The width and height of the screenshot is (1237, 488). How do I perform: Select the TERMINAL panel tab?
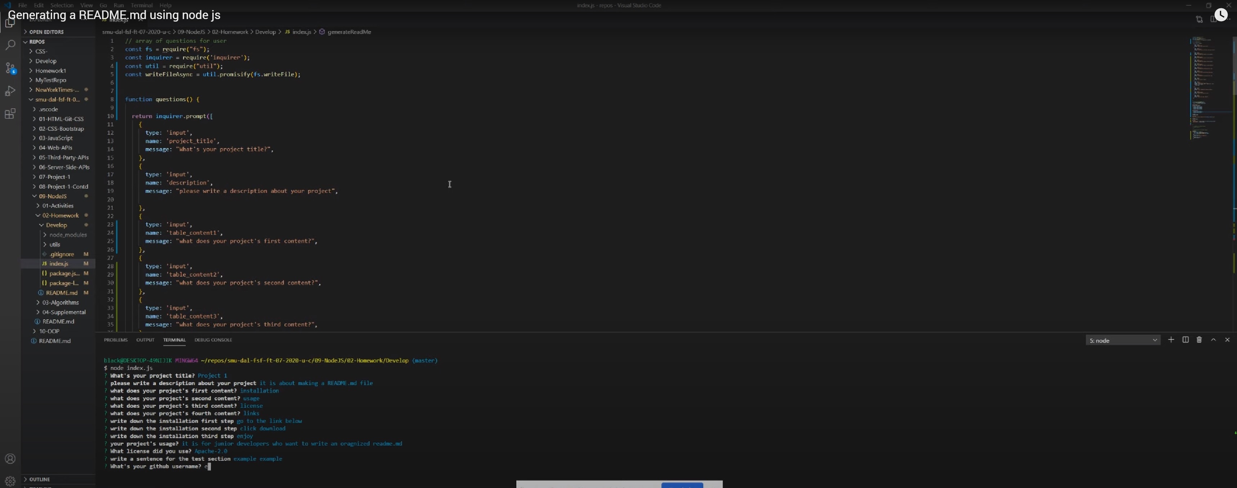point(174,340)
